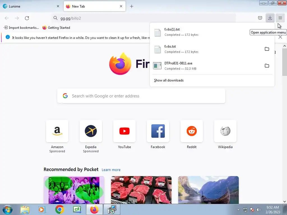Click the info icon in notification bar
This screenshot has height=215, width=287.
pos(8,37)
